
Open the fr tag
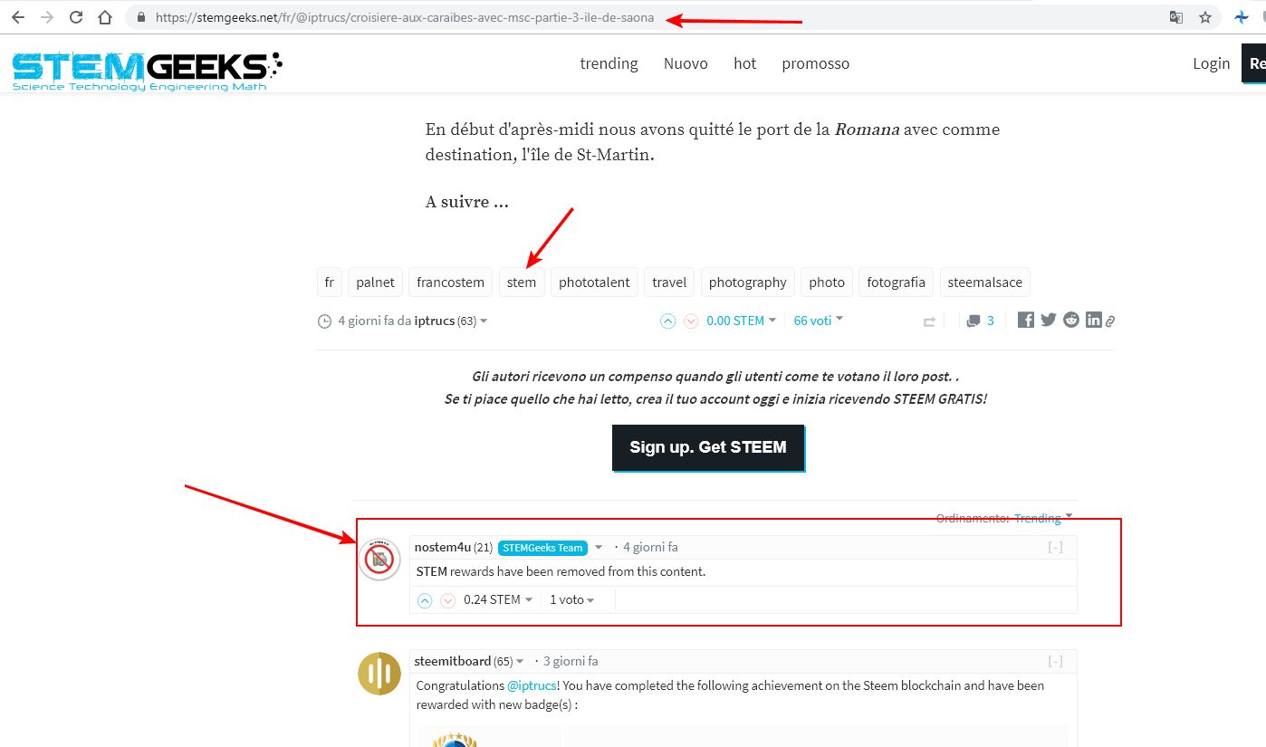click(x=330, y=283)
